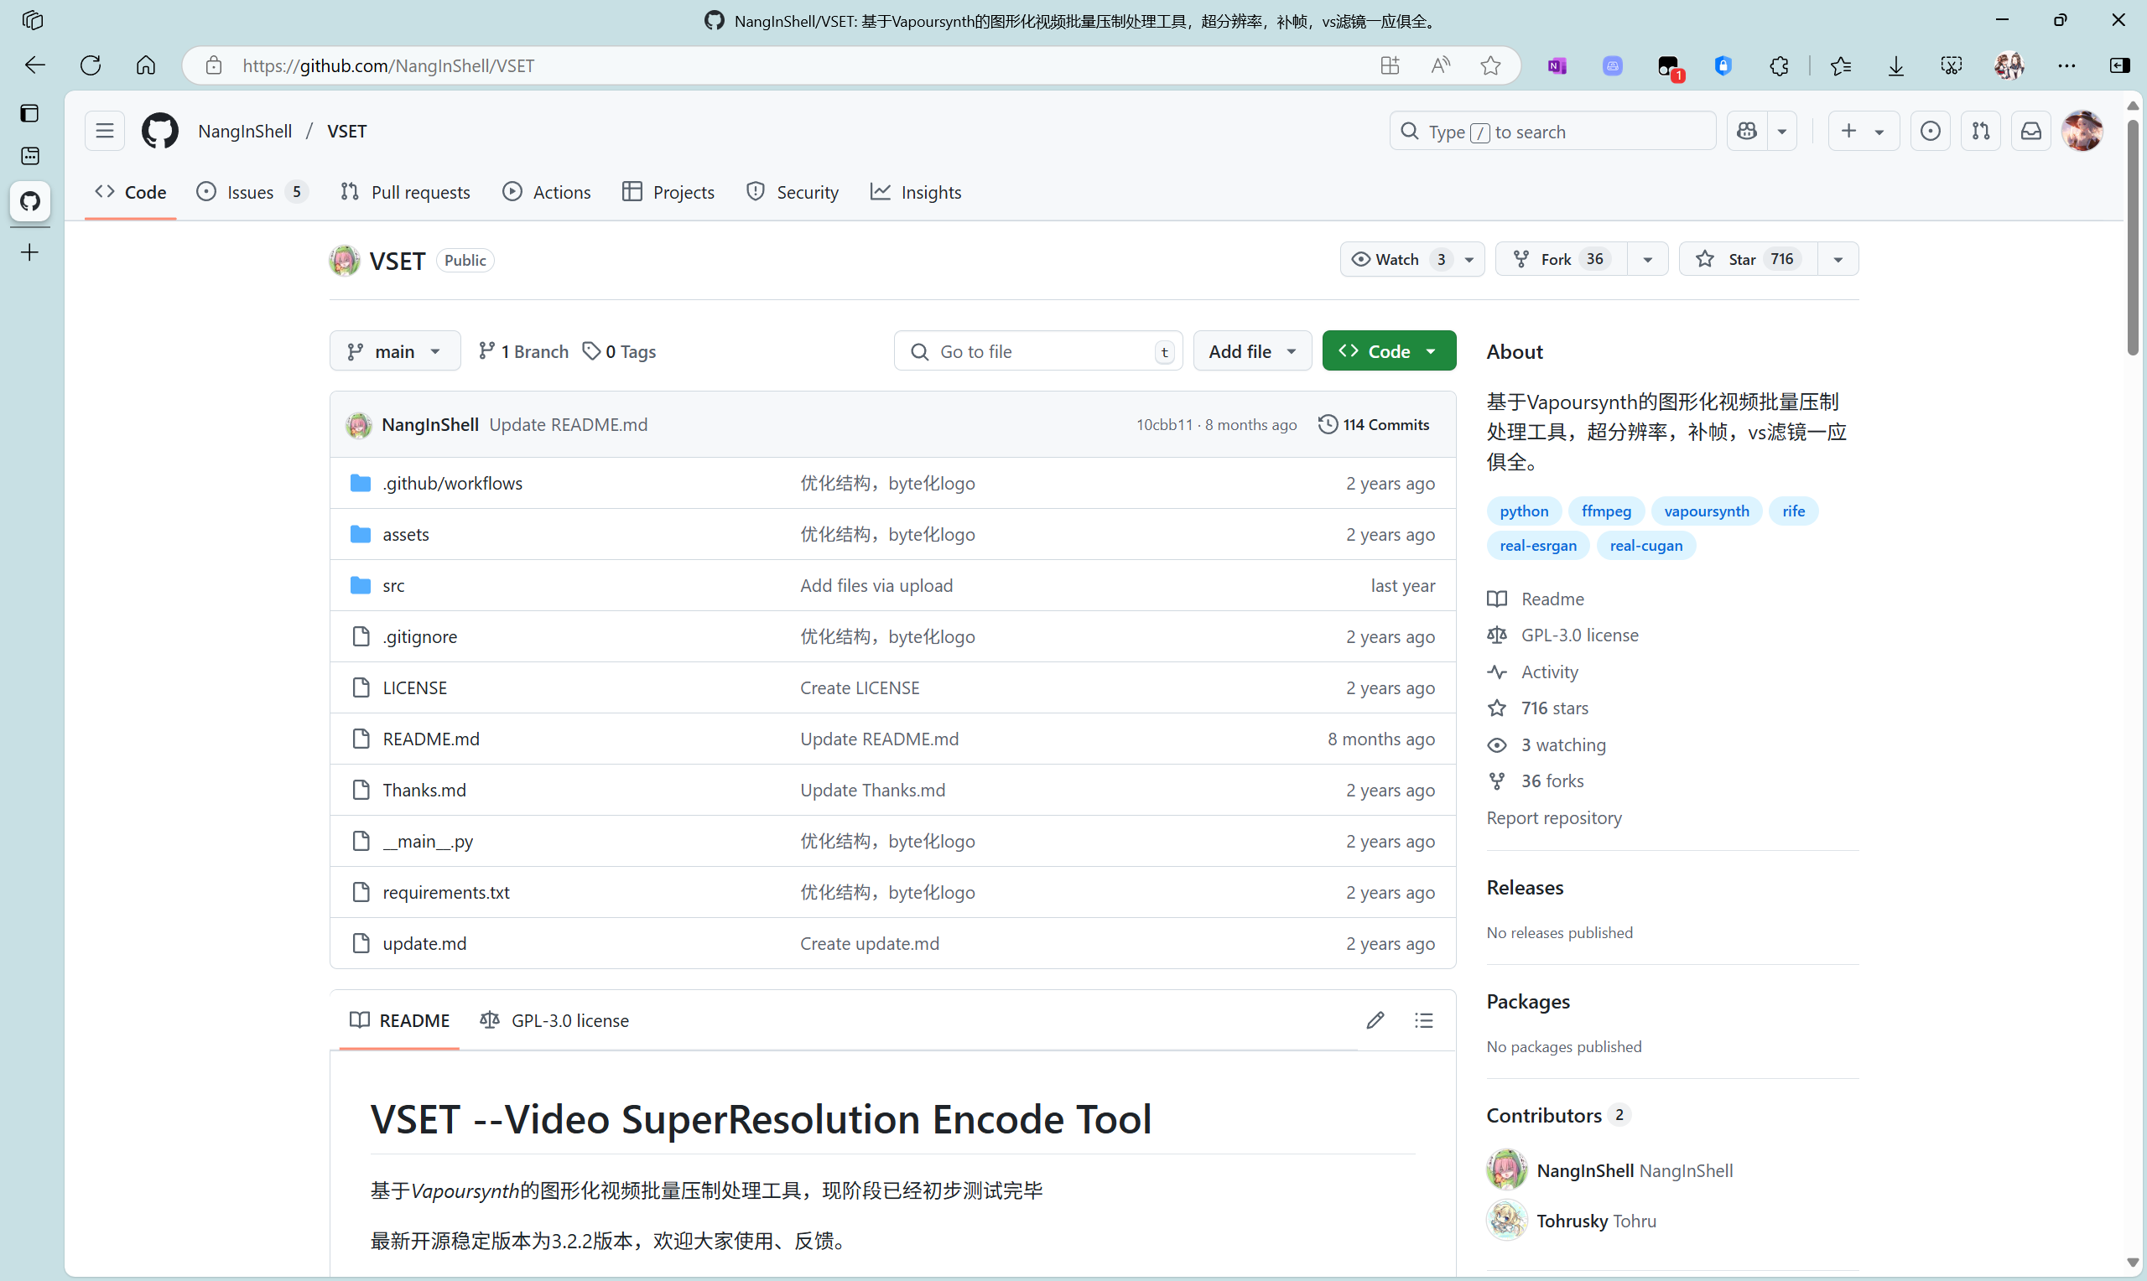The width and height of the screenshot is (2147, 1281).
Task: Select GPL-3.0 license tab in README panel
Action: click(555, 1020)
